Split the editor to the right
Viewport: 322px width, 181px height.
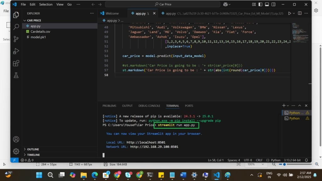(x=299, y=14)
